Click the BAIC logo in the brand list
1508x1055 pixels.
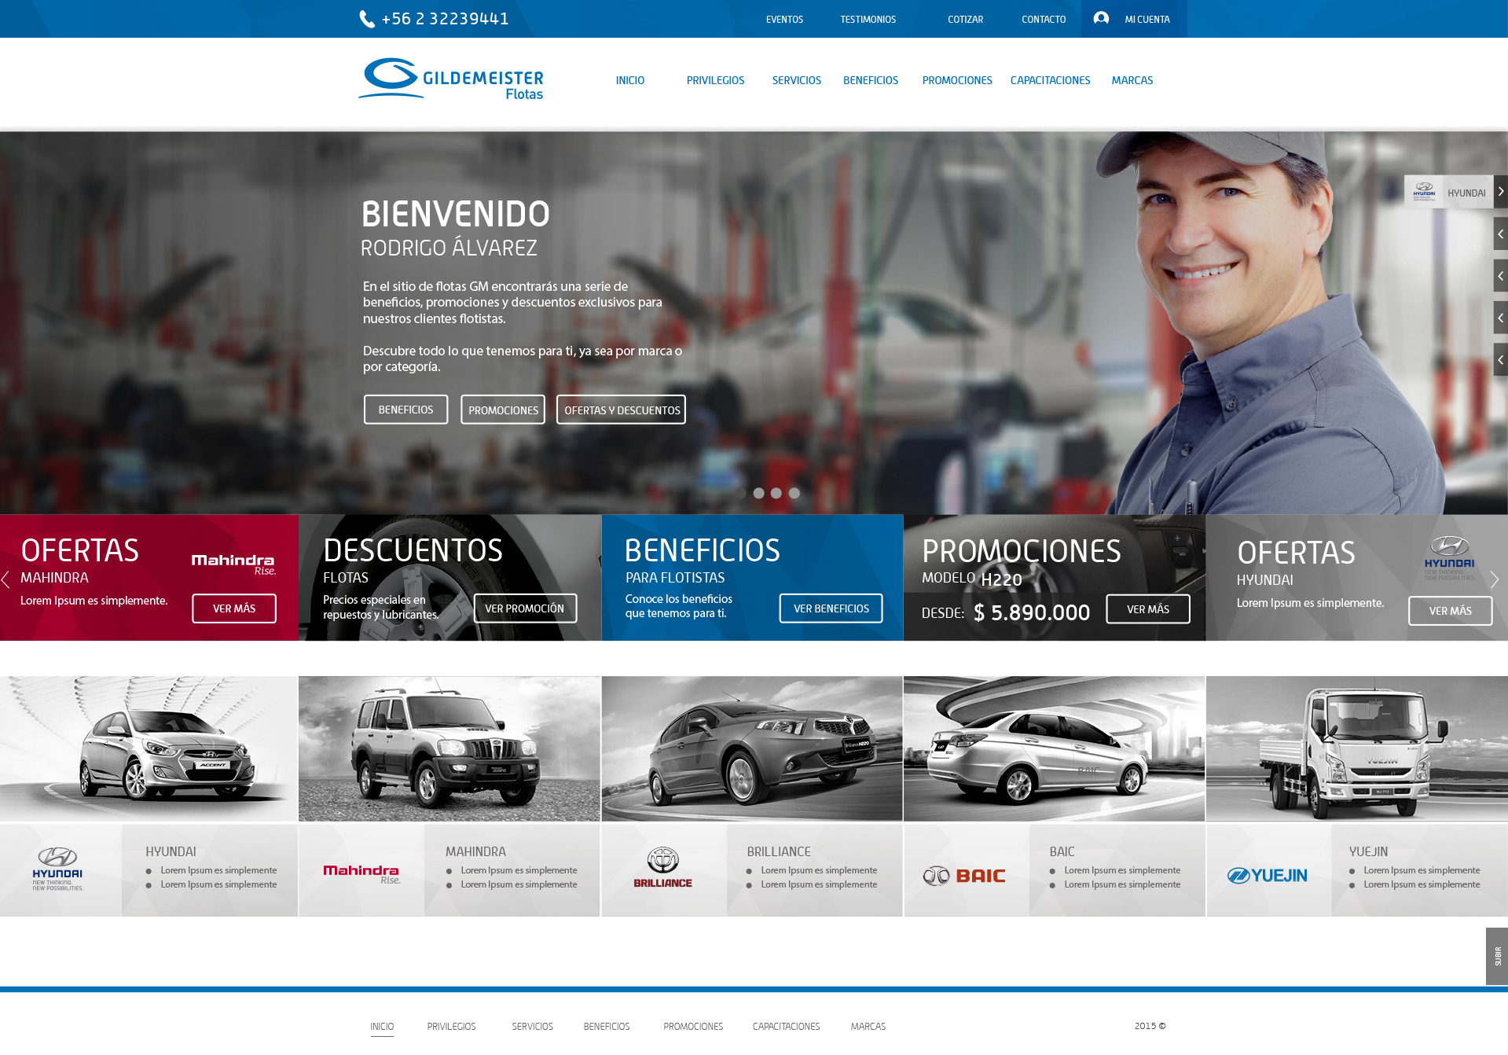pos(964,875)
